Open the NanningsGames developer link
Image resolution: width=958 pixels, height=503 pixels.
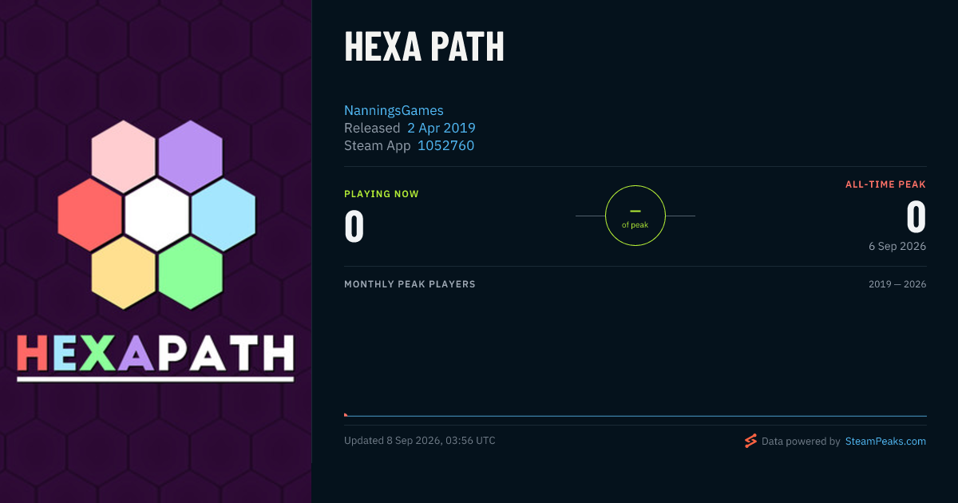[394, 110]
